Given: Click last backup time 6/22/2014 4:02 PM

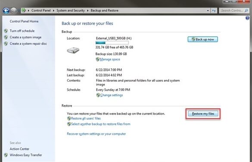Looking at the screenshot, I should tap(109, 75).
